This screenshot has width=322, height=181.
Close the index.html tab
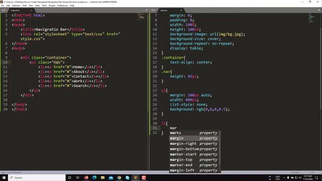point(31,10)
